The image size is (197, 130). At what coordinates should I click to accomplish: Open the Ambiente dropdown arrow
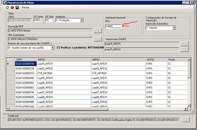click(82, 20)
